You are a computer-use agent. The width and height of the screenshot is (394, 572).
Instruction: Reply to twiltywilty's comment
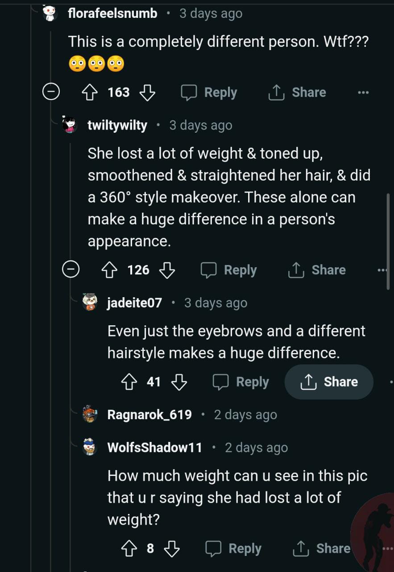[228, 270]
